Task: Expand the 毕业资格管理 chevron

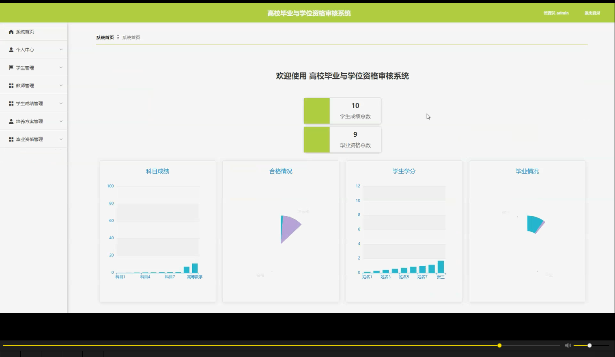Action: coord(61,139)
